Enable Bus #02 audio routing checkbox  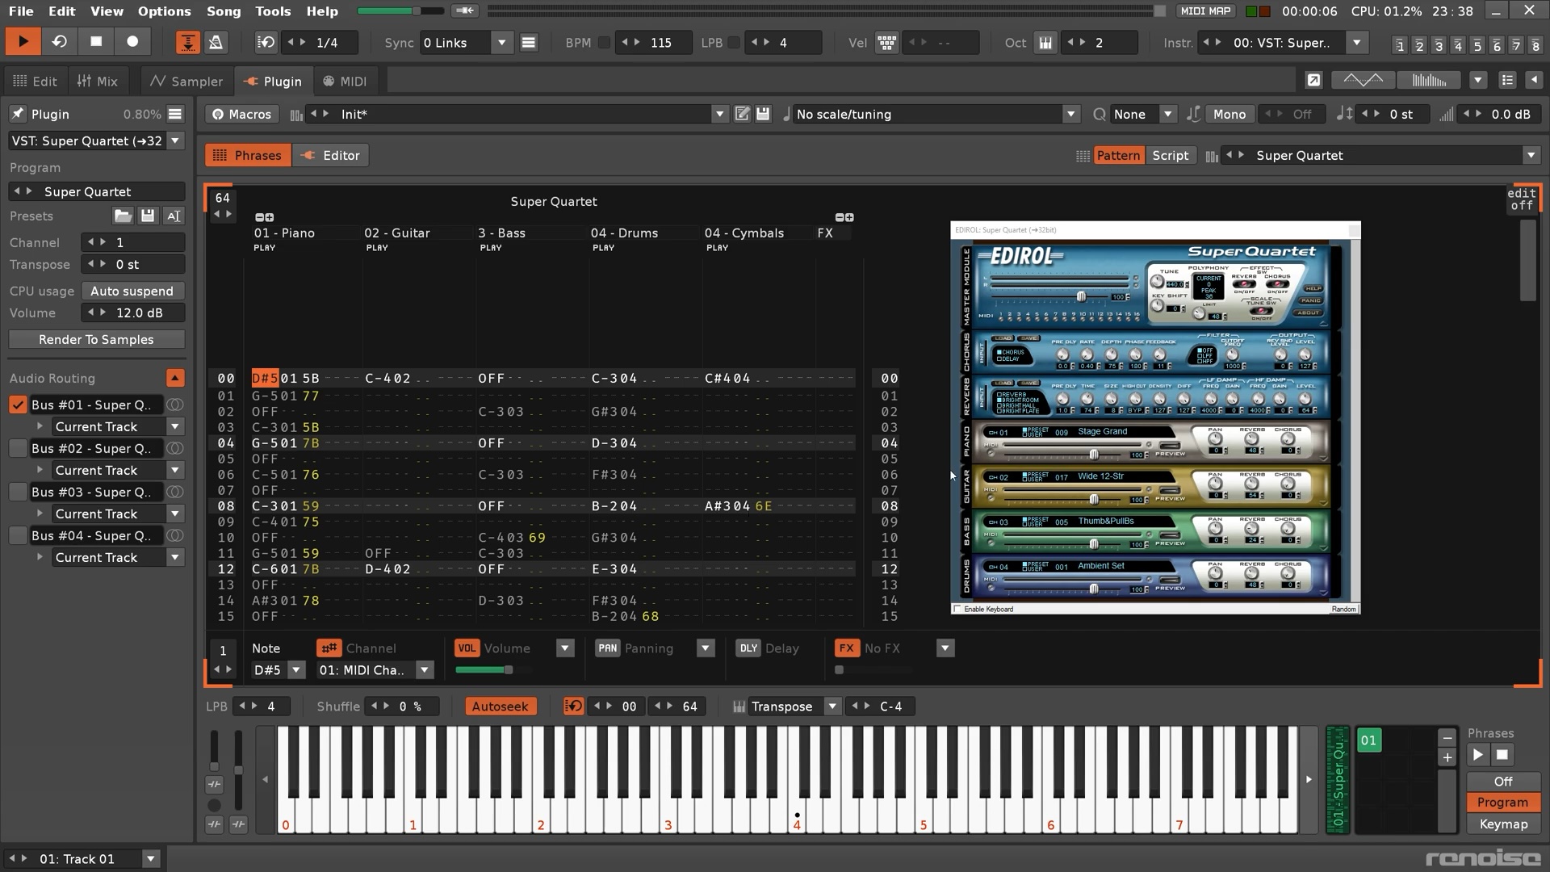pos(18,448)
